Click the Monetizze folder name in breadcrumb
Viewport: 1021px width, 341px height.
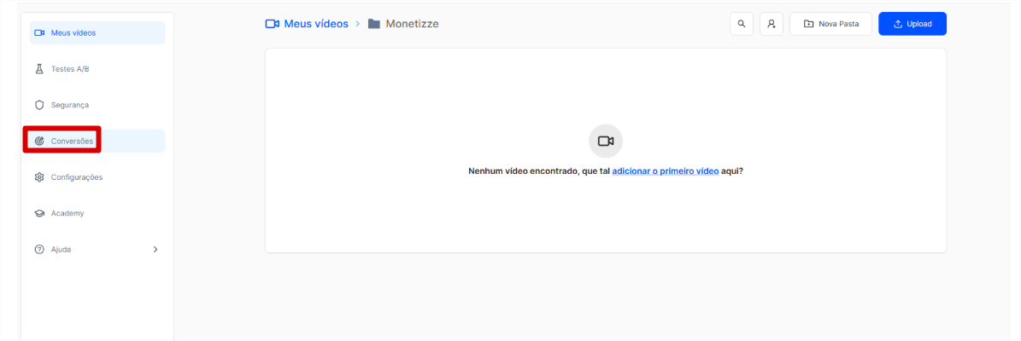coord(412,24)
